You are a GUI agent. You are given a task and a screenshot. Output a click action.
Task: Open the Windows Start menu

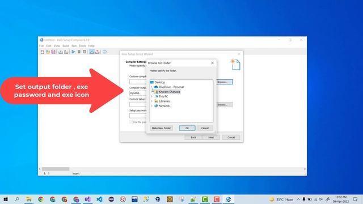tap(6, 199)
